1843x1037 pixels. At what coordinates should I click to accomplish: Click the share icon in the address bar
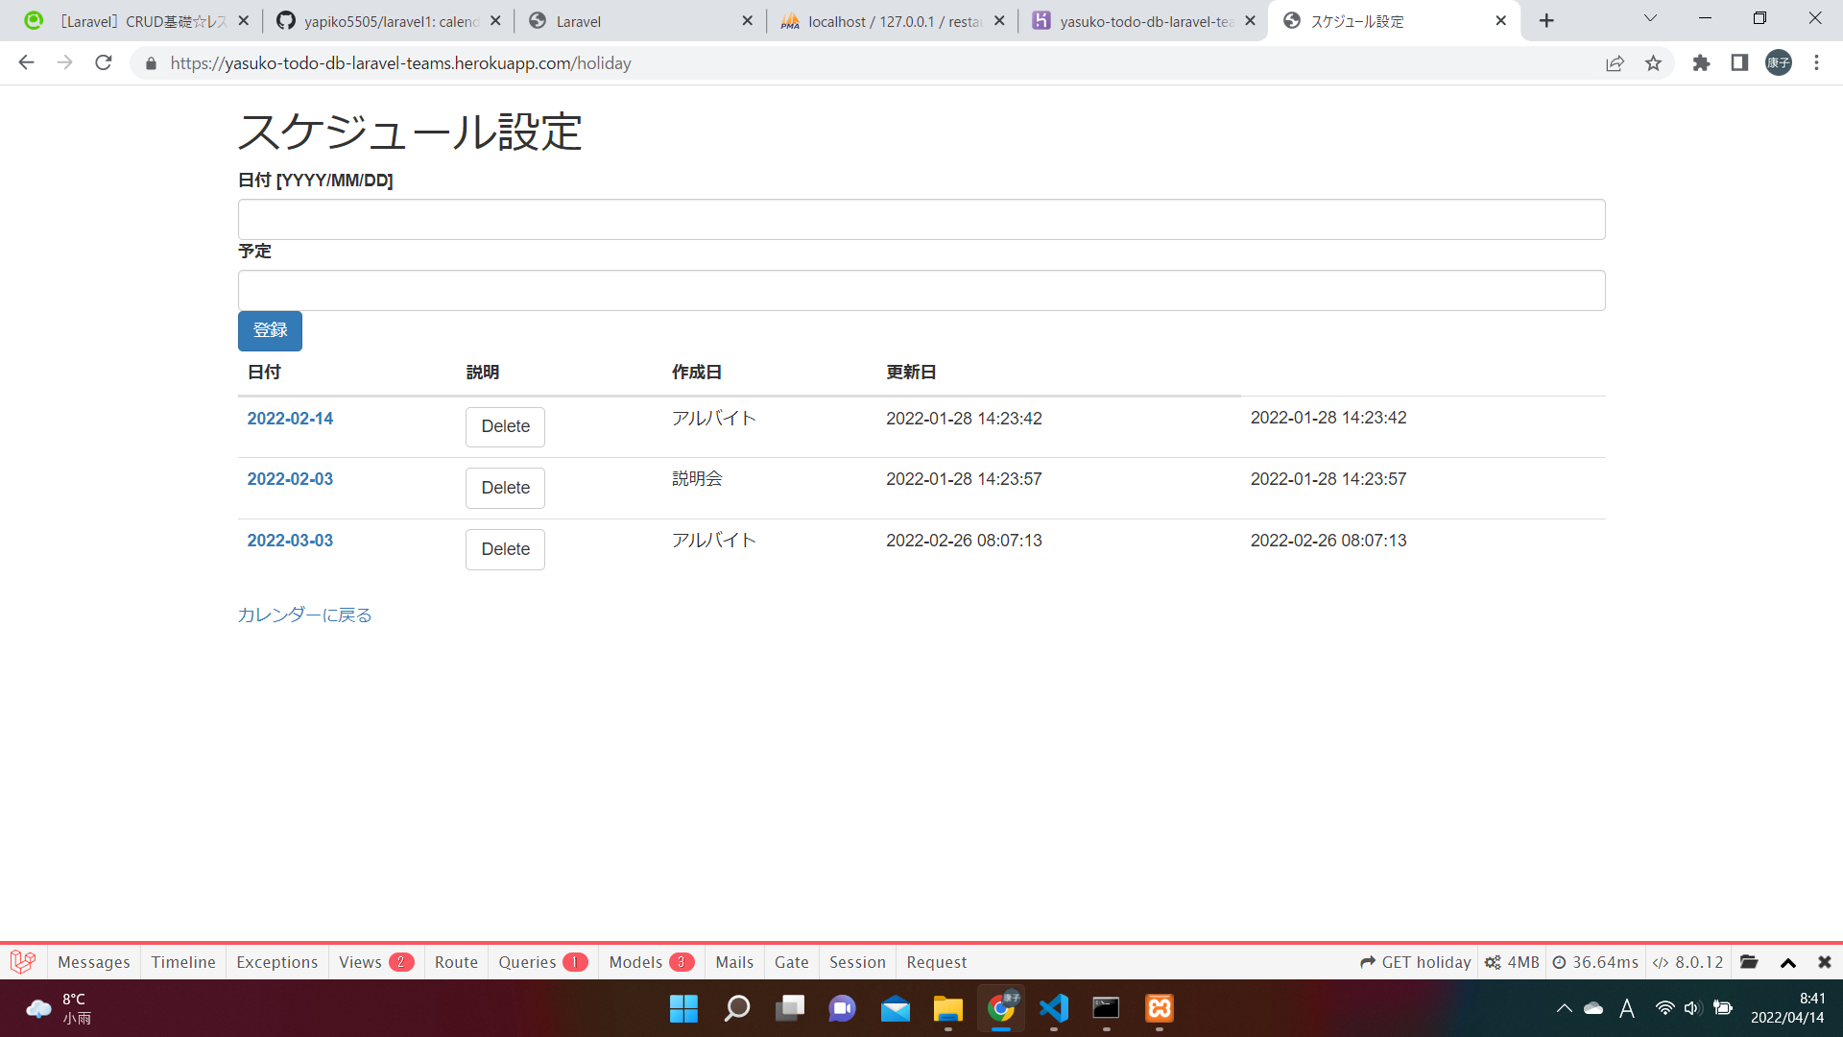[1616, 62]
